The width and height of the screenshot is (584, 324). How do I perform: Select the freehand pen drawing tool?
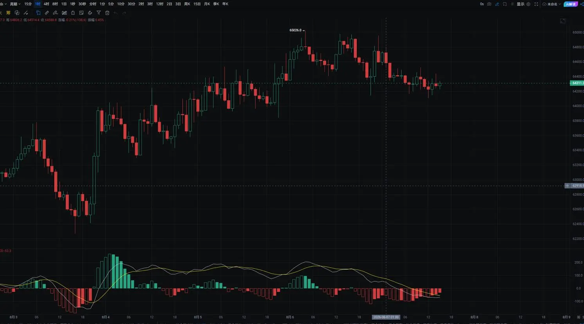(x=55, y=13)
